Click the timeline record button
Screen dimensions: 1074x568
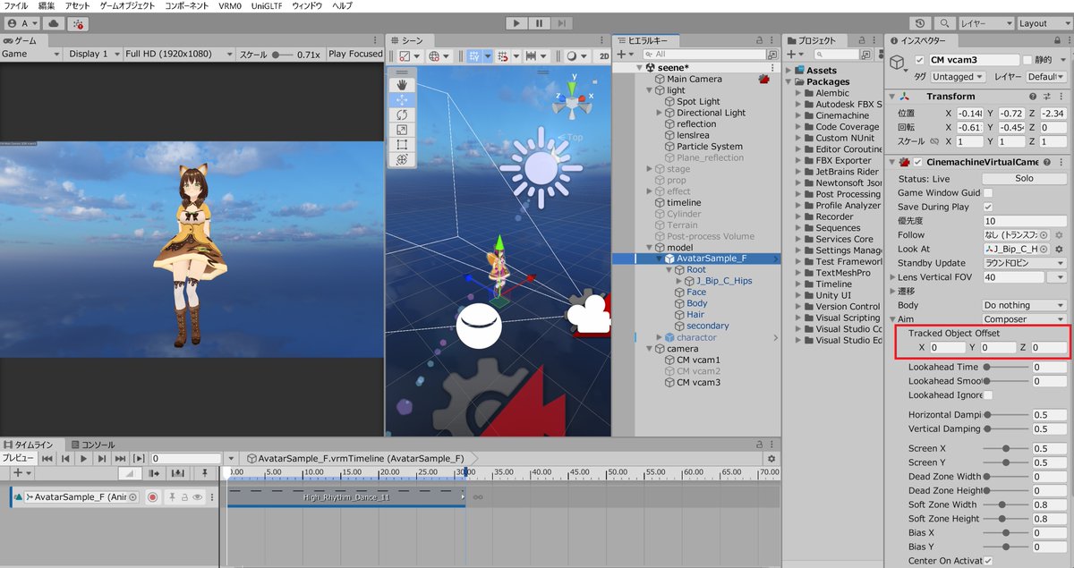pos(153,496)
